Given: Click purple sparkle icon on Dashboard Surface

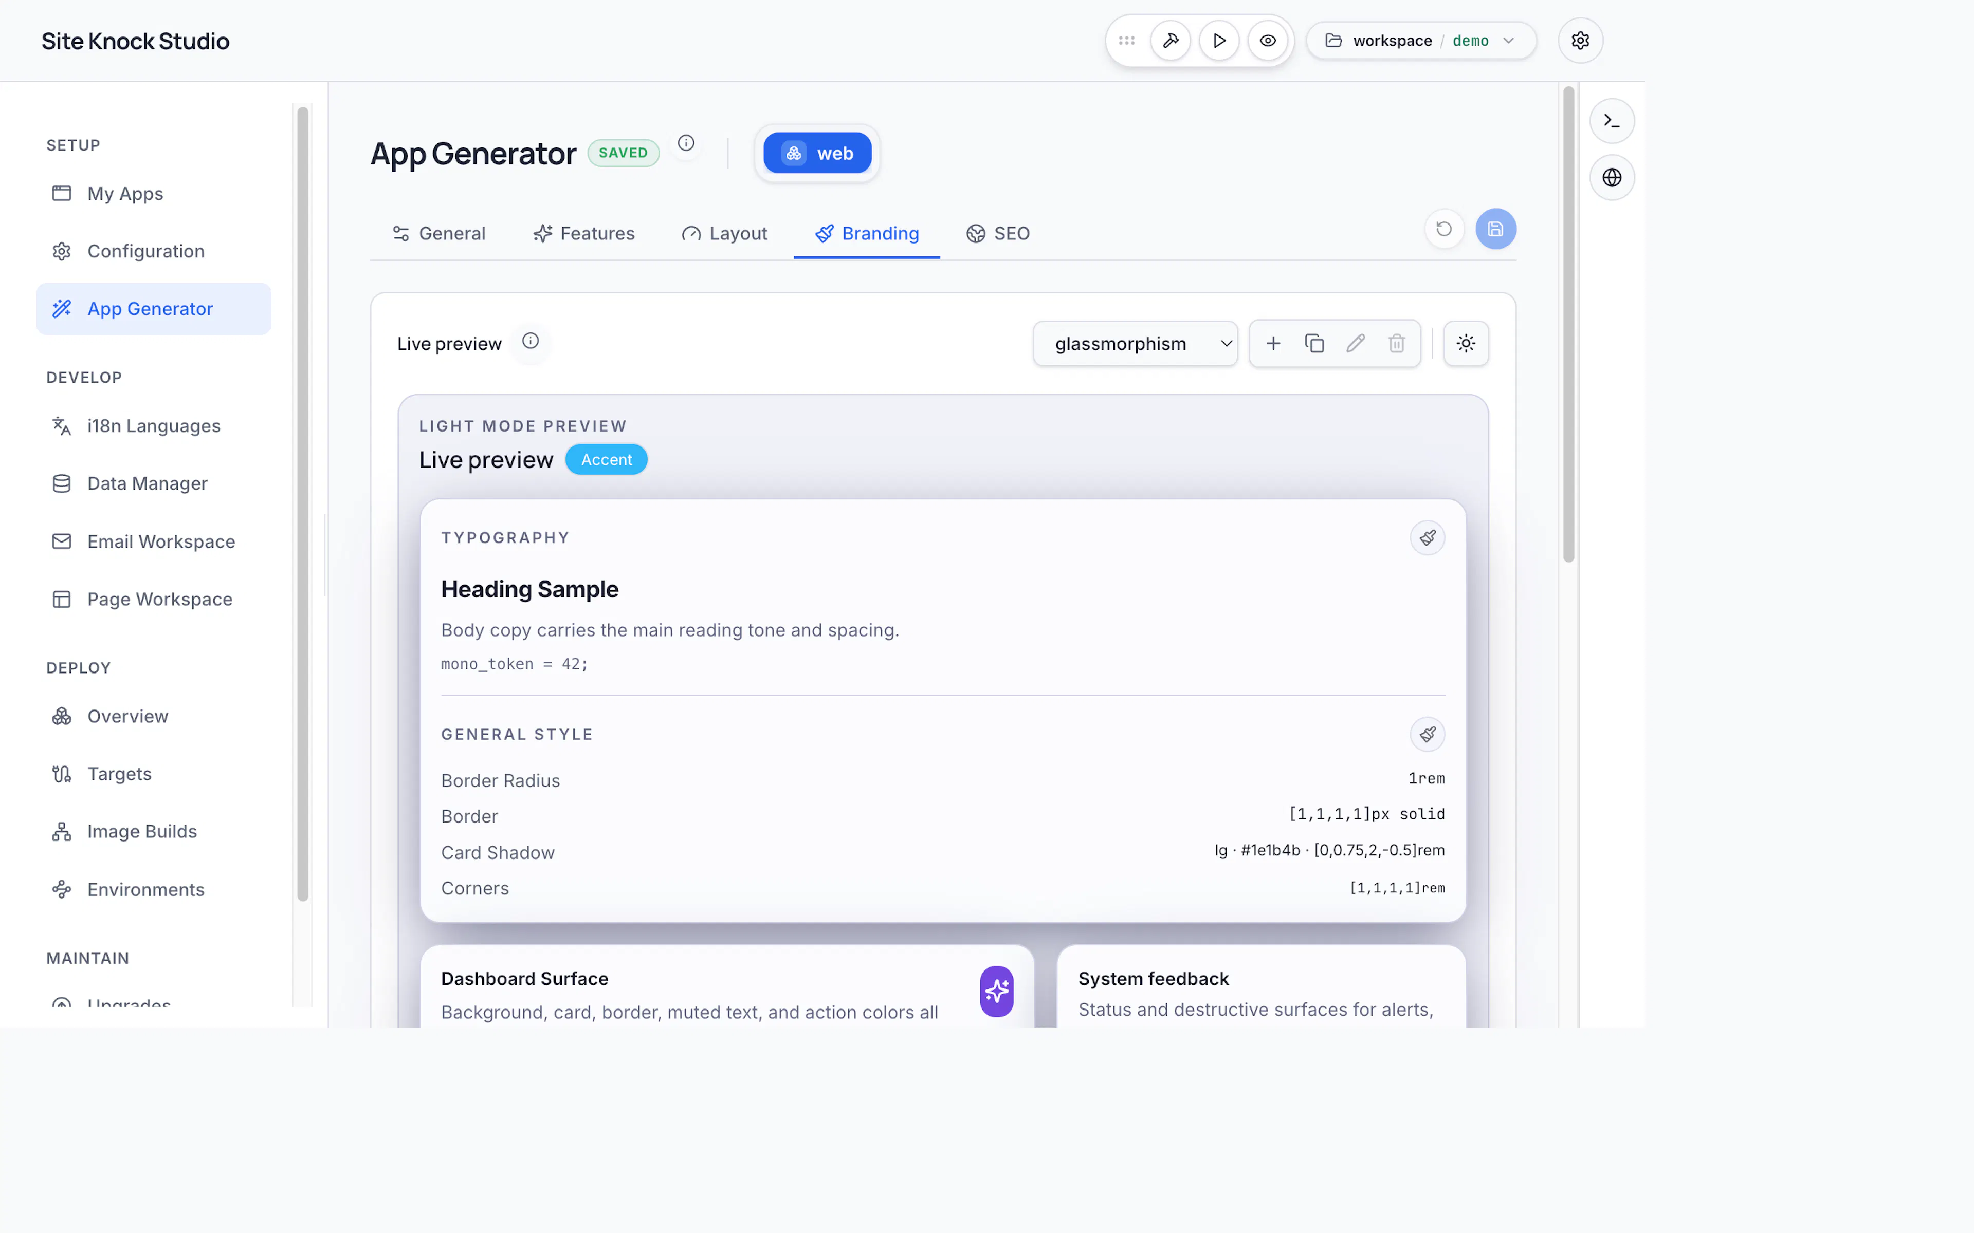Looking at the screenshot, I should [997, 992].
